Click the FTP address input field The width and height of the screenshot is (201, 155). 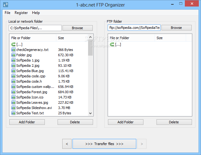click(x=134, y=28)
